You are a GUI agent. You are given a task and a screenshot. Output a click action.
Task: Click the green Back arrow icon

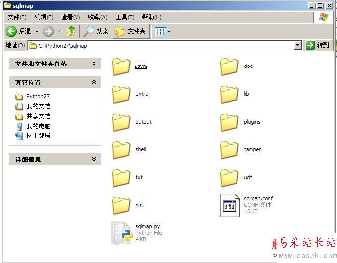[x=11, y=31]
